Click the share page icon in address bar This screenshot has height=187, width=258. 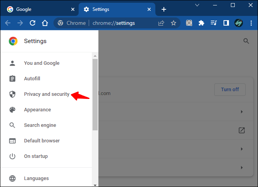pos(161,23)
